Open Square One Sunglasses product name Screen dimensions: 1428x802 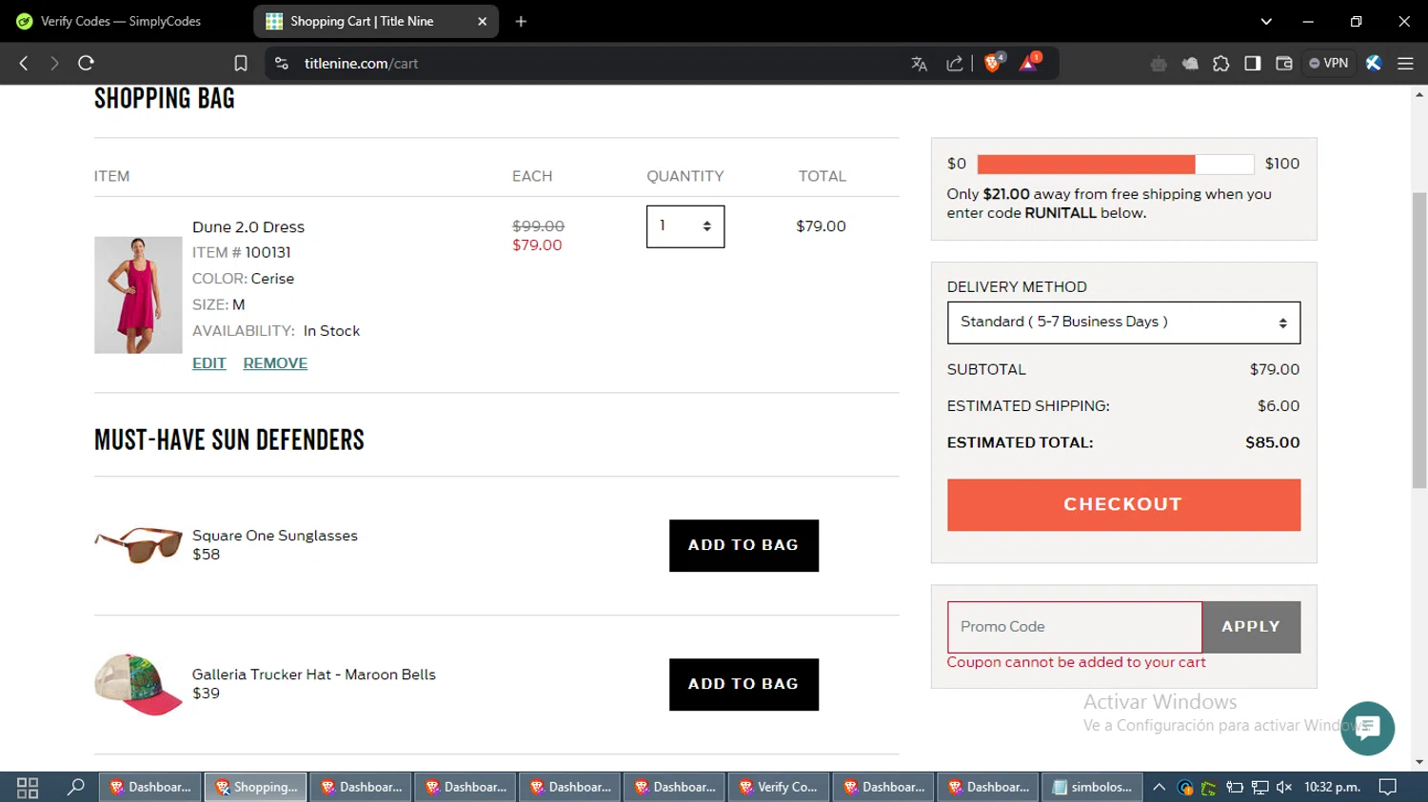pyautogui.click(x=275, y=536)
